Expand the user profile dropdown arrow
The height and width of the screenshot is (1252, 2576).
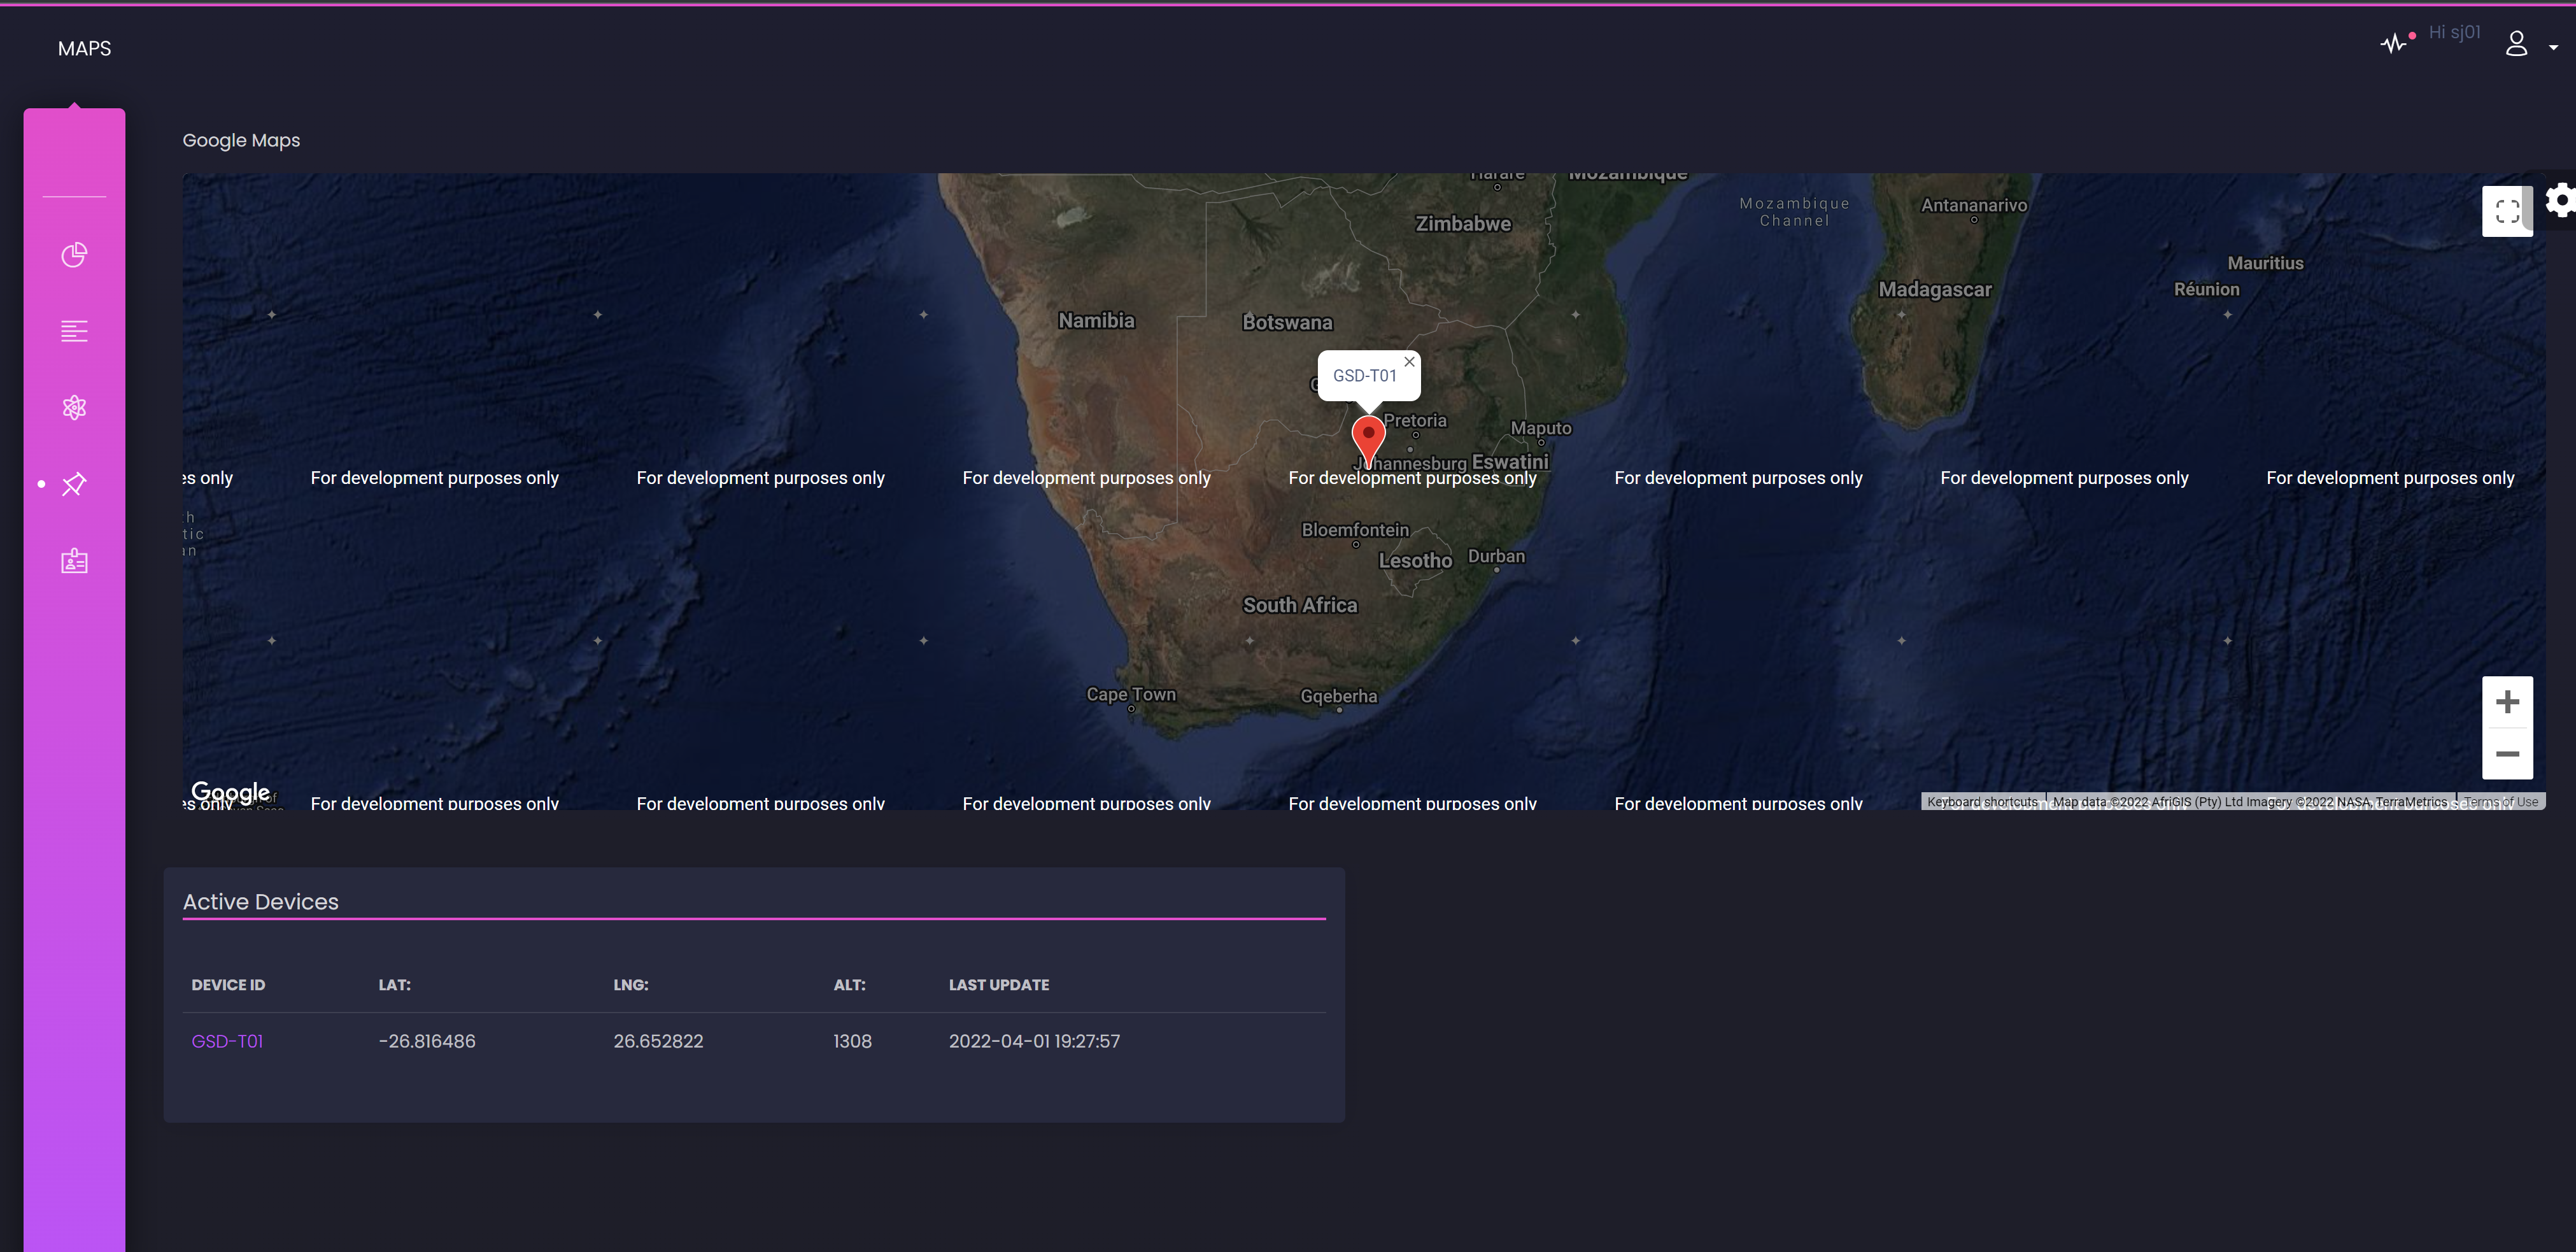tap(2553, 47)
